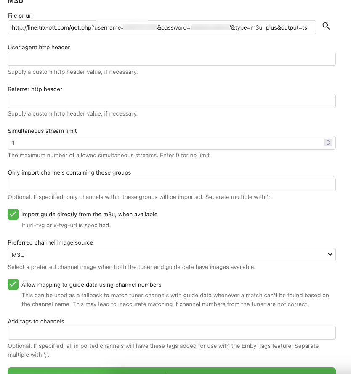Click the 'Import guide directly from the m3u' label

coord(89,214)
